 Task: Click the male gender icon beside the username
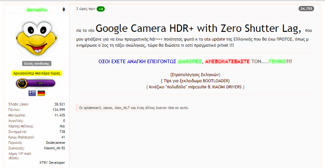(64, 10)
